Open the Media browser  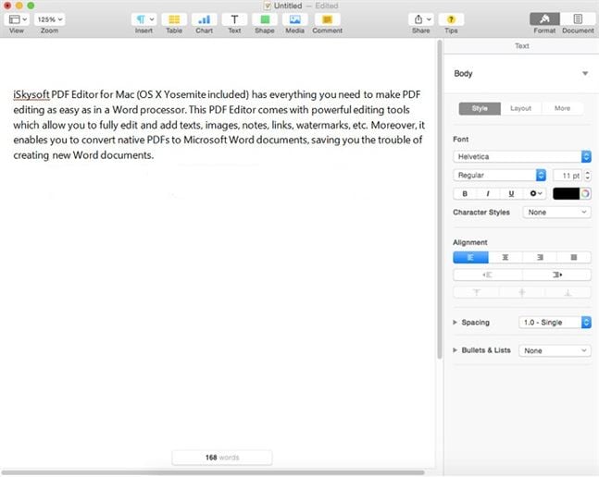[x=294, y=19]
